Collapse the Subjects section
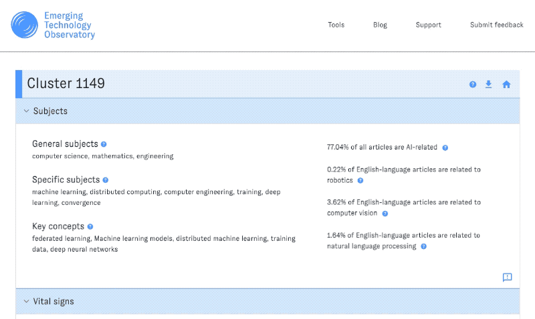This screenshot has width=535, height=319. tap(26, 111)
